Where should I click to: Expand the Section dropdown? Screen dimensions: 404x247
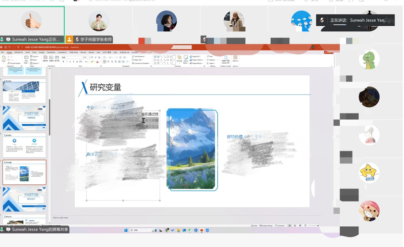tap(34, 63)
